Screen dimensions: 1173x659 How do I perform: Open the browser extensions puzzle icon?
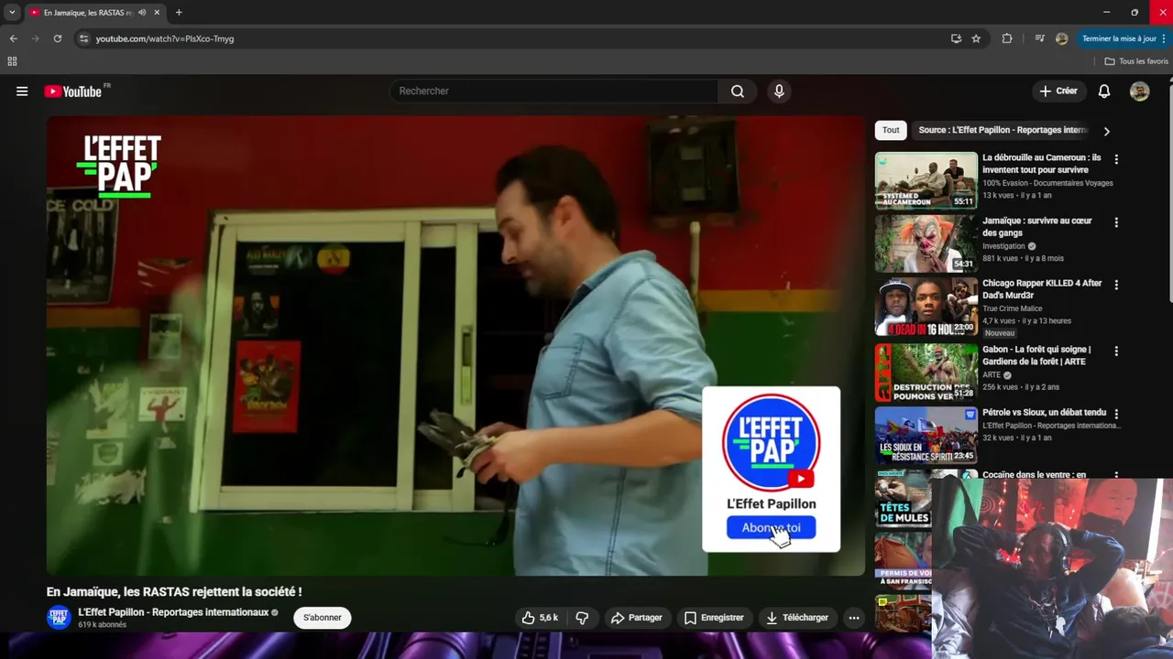(1007, 38)
